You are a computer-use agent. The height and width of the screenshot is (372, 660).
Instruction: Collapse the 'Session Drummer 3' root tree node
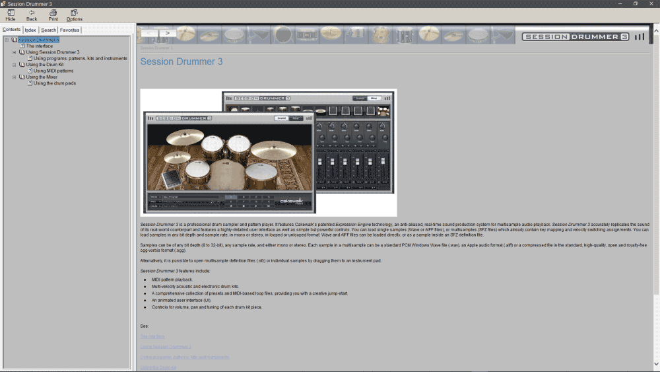(x=7, y=40)
